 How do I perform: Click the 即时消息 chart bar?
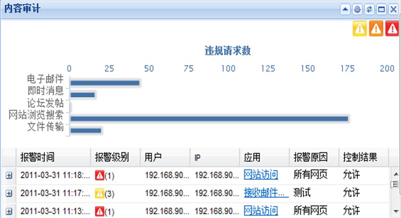(83, 95)
